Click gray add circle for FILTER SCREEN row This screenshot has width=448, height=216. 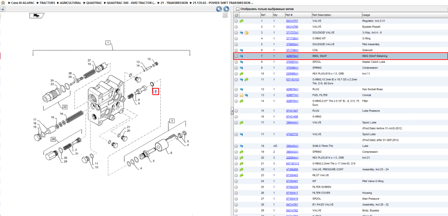(x=236, y=187)
